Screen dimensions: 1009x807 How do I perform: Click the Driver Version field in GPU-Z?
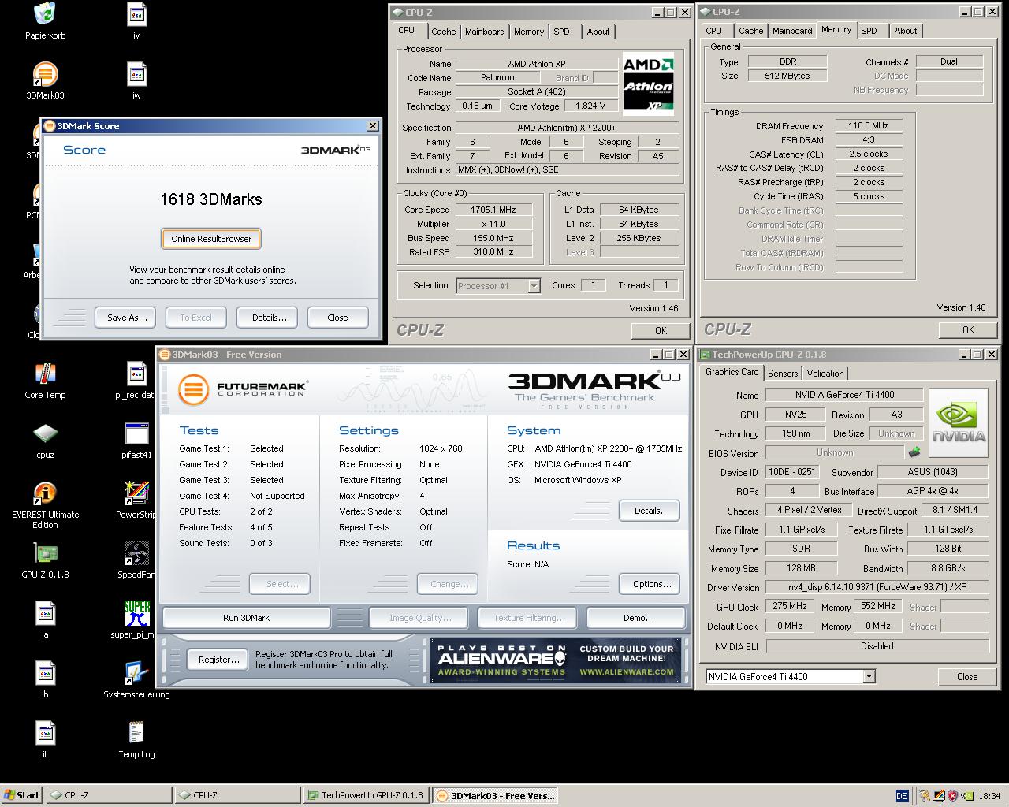877,587
